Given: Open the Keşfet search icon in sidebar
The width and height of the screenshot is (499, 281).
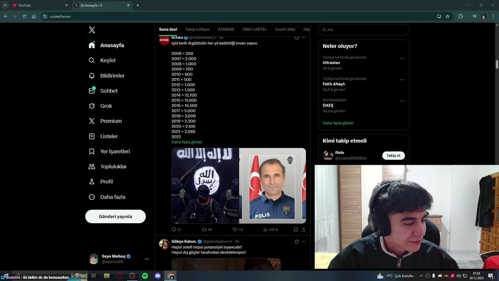Looking at the screenshot, I should point(92,60).
